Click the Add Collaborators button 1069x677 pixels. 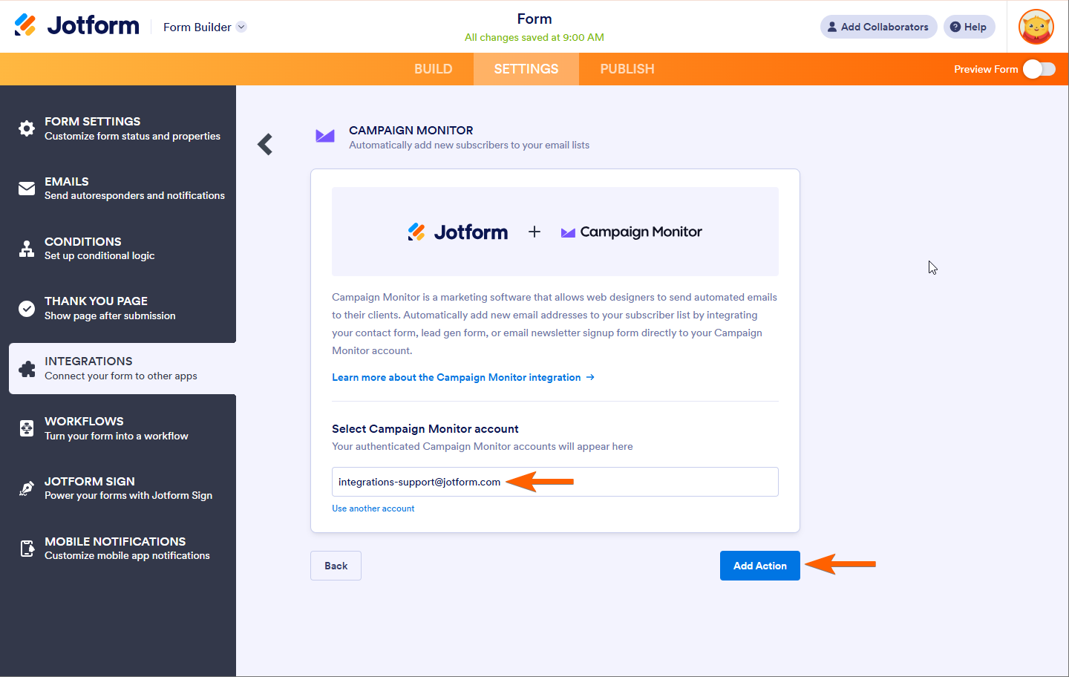878,27
